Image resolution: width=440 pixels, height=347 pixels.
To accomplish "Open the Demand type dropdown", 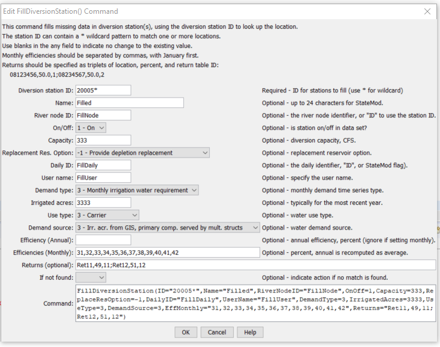I will pos(137,190).
